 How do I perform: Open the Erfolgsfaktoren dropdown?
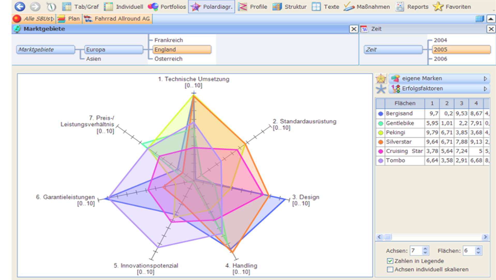pyautogui.click(x=439, y=89)
